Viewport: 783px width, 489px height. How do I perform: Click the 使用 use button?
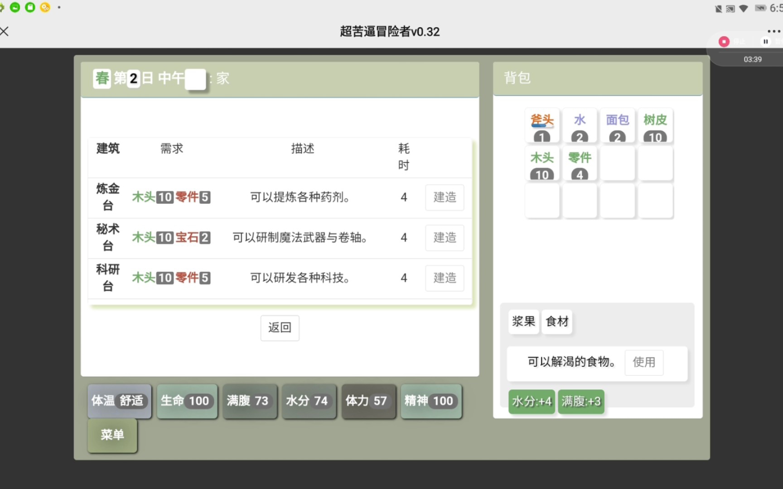point(644,362)
